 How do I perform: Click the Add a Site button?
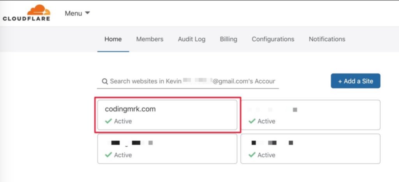(x=355, y=81)
